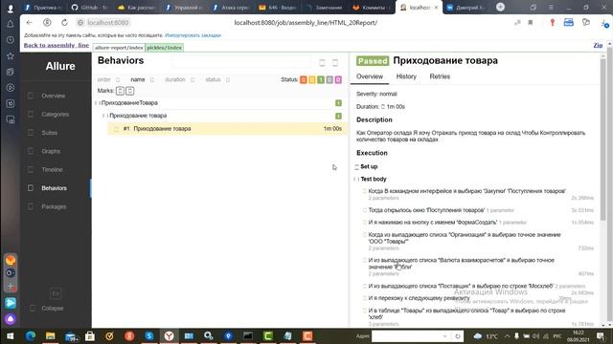This screenshot has width=613, height=344.
Task: Open the Retries tab of test result
Action: pyautogui.click(x=440, y=76)
